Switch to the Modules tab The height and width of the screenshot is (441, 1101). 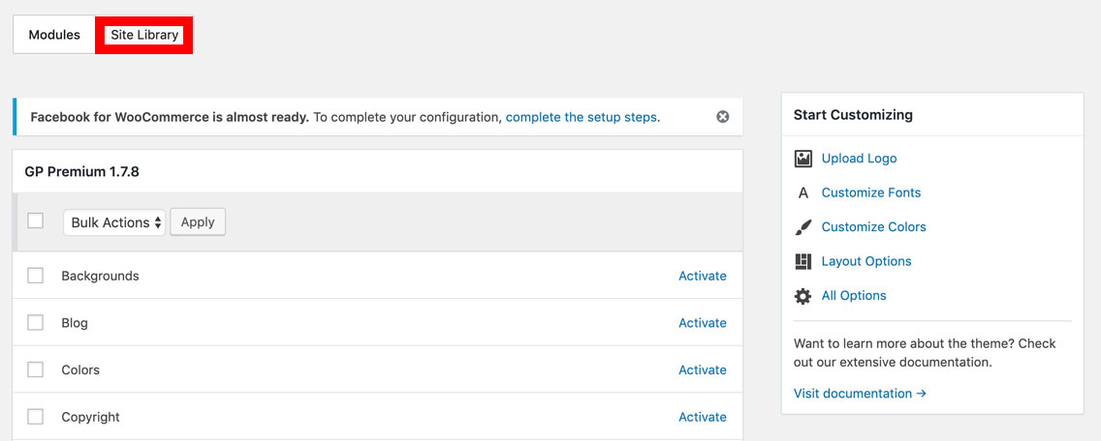coord(54,35)
